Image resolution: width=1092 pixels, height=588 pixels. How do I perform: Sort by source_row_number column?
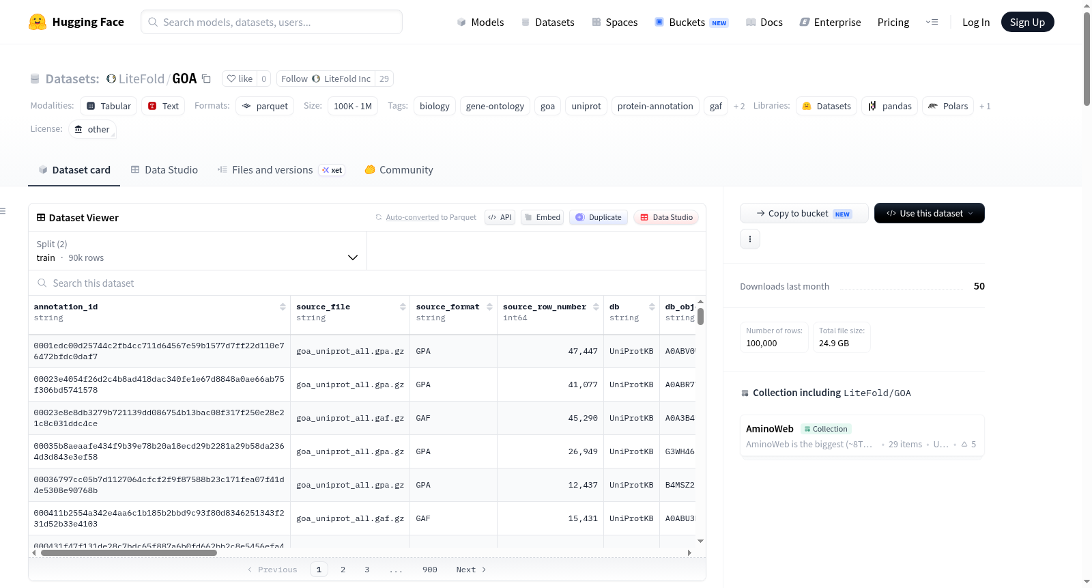point(596,307)
